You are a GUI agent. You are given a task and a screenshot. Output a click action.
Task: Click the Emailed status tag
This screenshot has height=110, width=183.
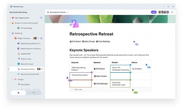pyautogui.click(x=137, y=69)
